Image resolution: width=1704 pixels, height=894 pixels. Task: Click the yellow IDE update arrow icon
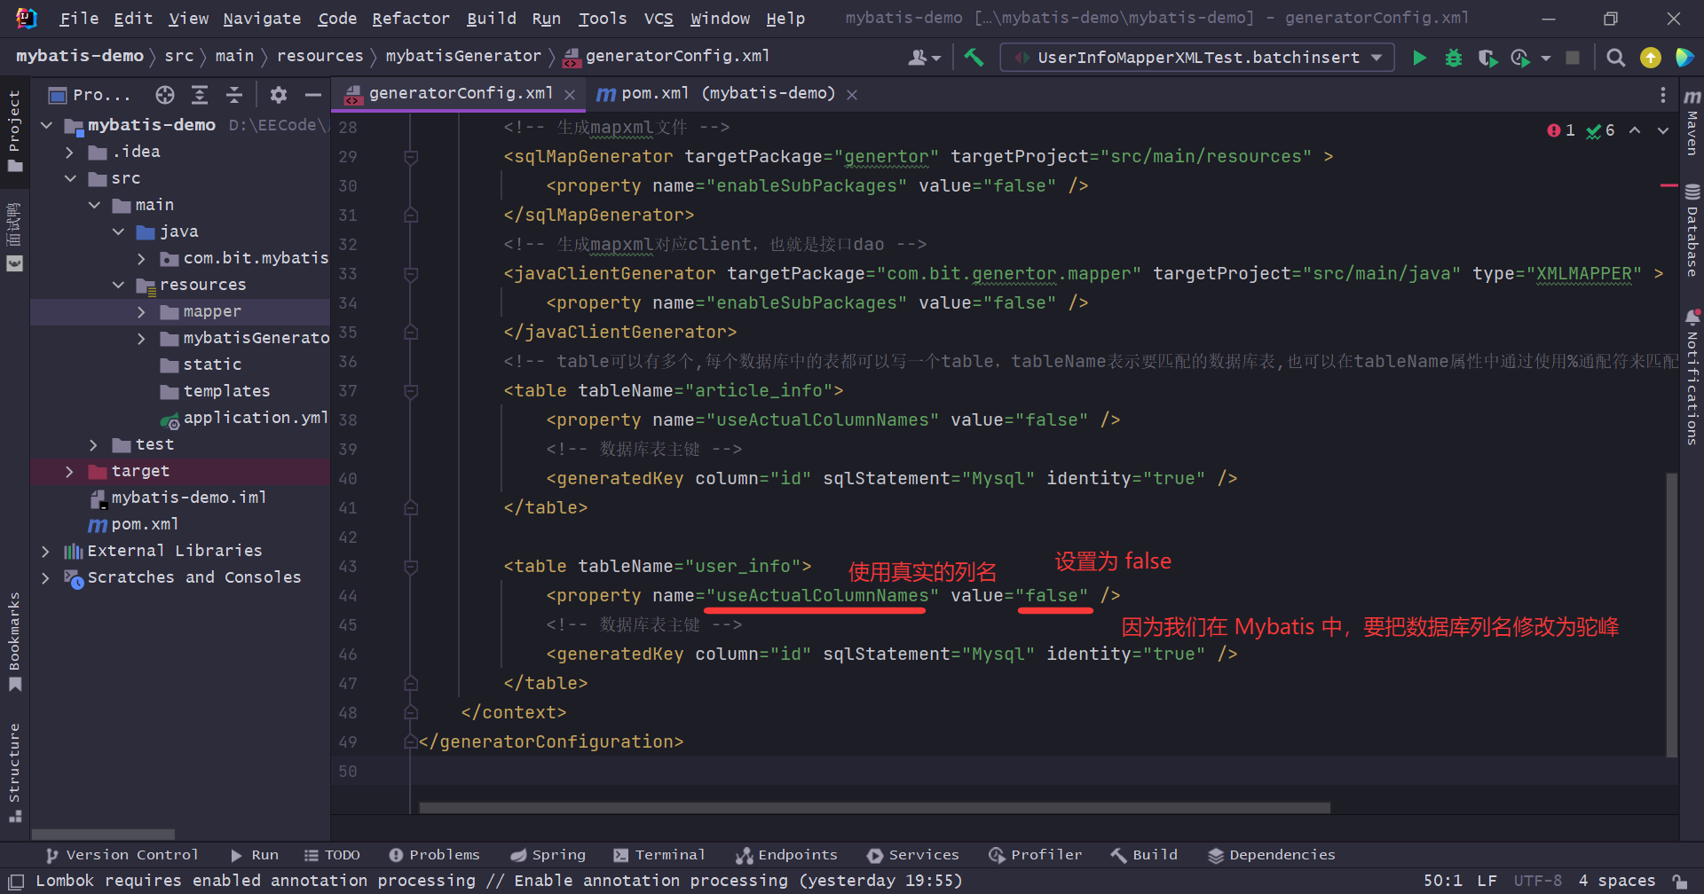1651,58
